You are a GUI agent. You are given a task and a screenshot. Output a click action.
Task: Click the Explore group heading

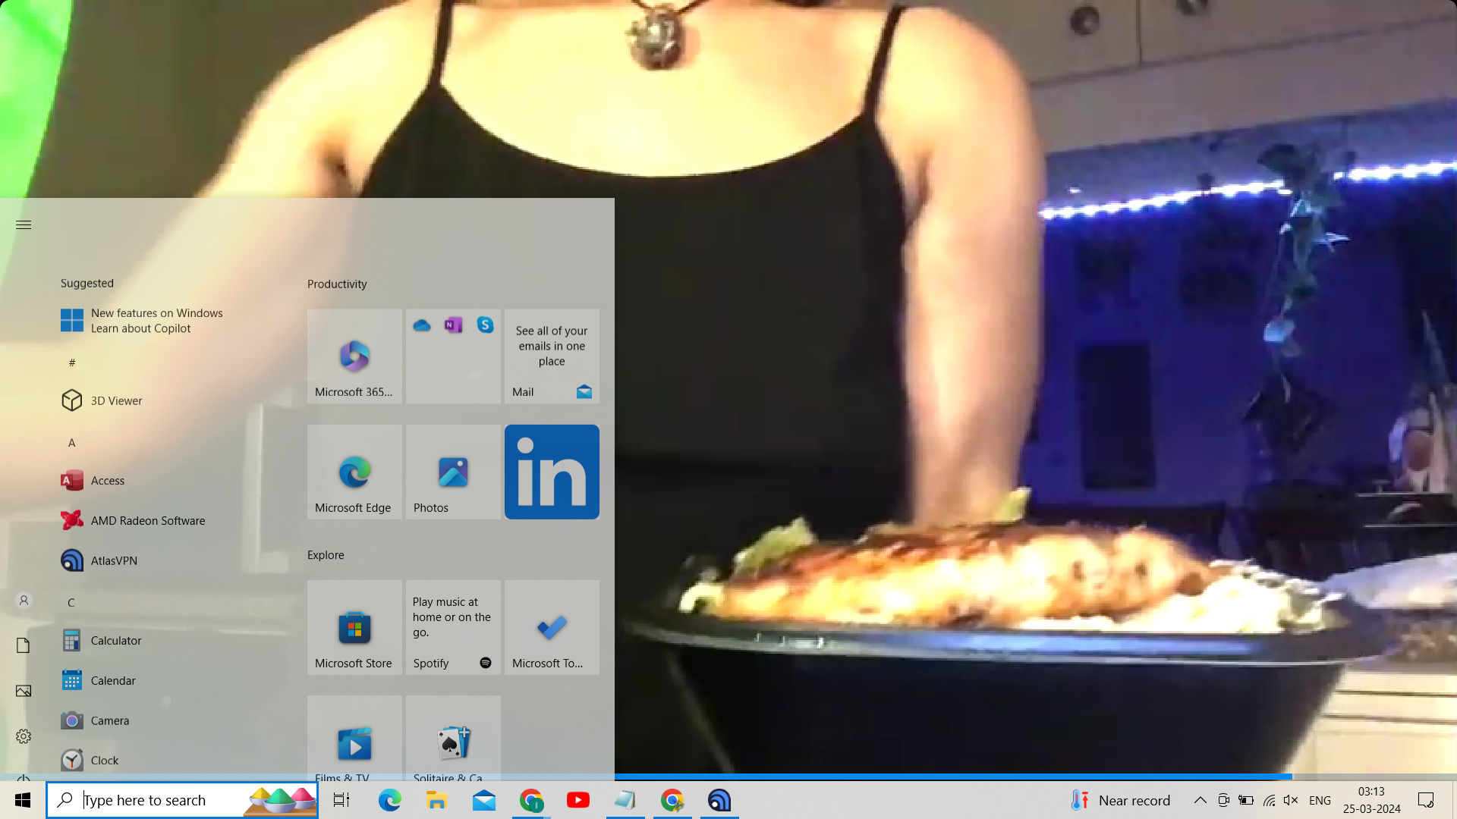326,555
